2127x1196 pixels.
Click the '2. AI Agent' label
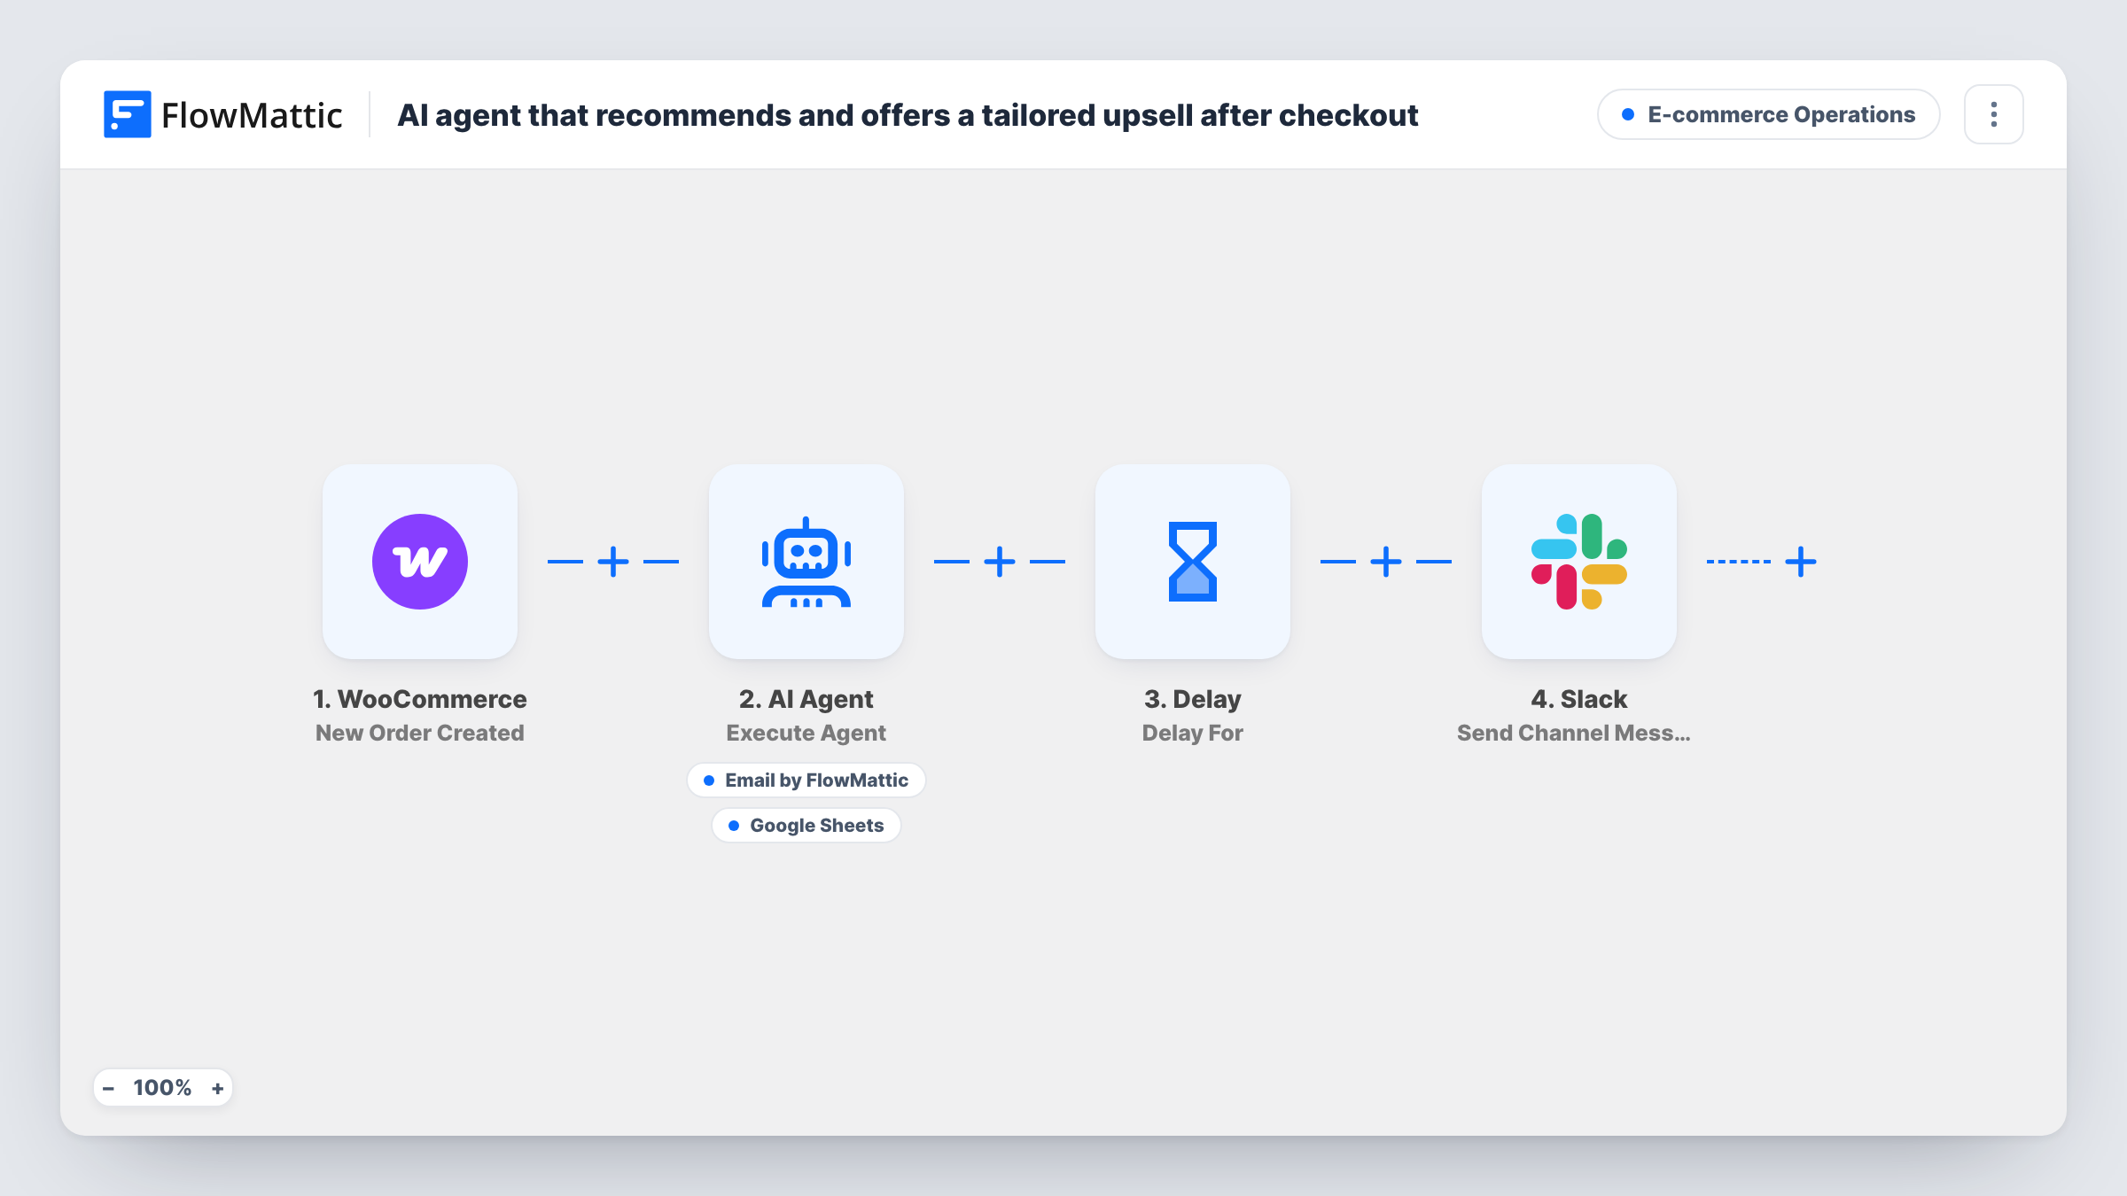pos(806,699)
